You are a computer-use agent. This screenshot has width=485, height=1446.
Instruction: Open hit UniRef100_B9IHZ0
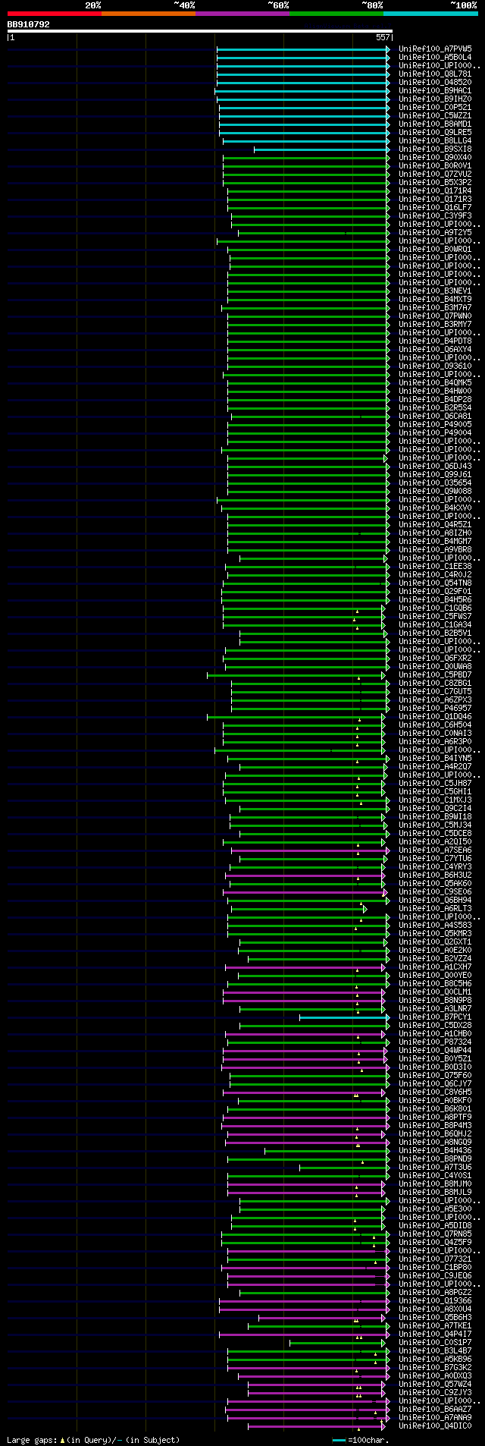point(435,99)
